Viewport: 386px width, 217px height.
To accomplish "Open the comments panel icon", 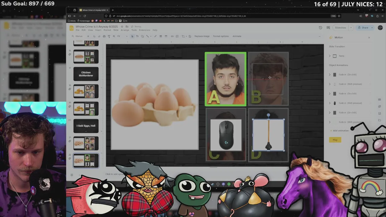I will tap(328, 28).
